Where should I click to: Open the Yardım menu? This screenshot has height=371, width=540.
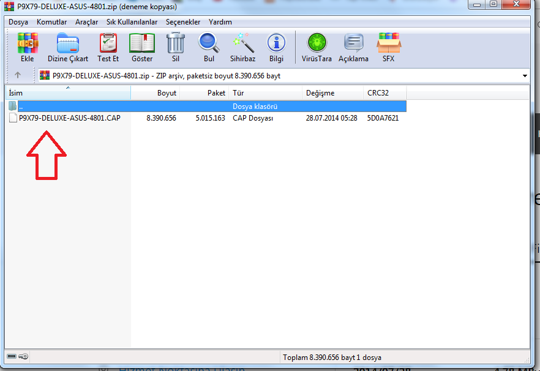[x=220, y=22]
